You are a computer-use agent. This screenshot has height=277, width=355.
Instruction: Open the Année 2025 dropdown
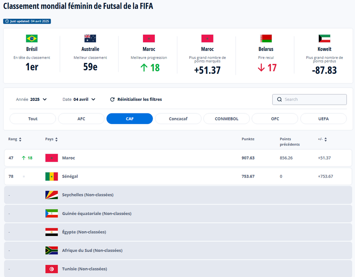pos(31,99)
